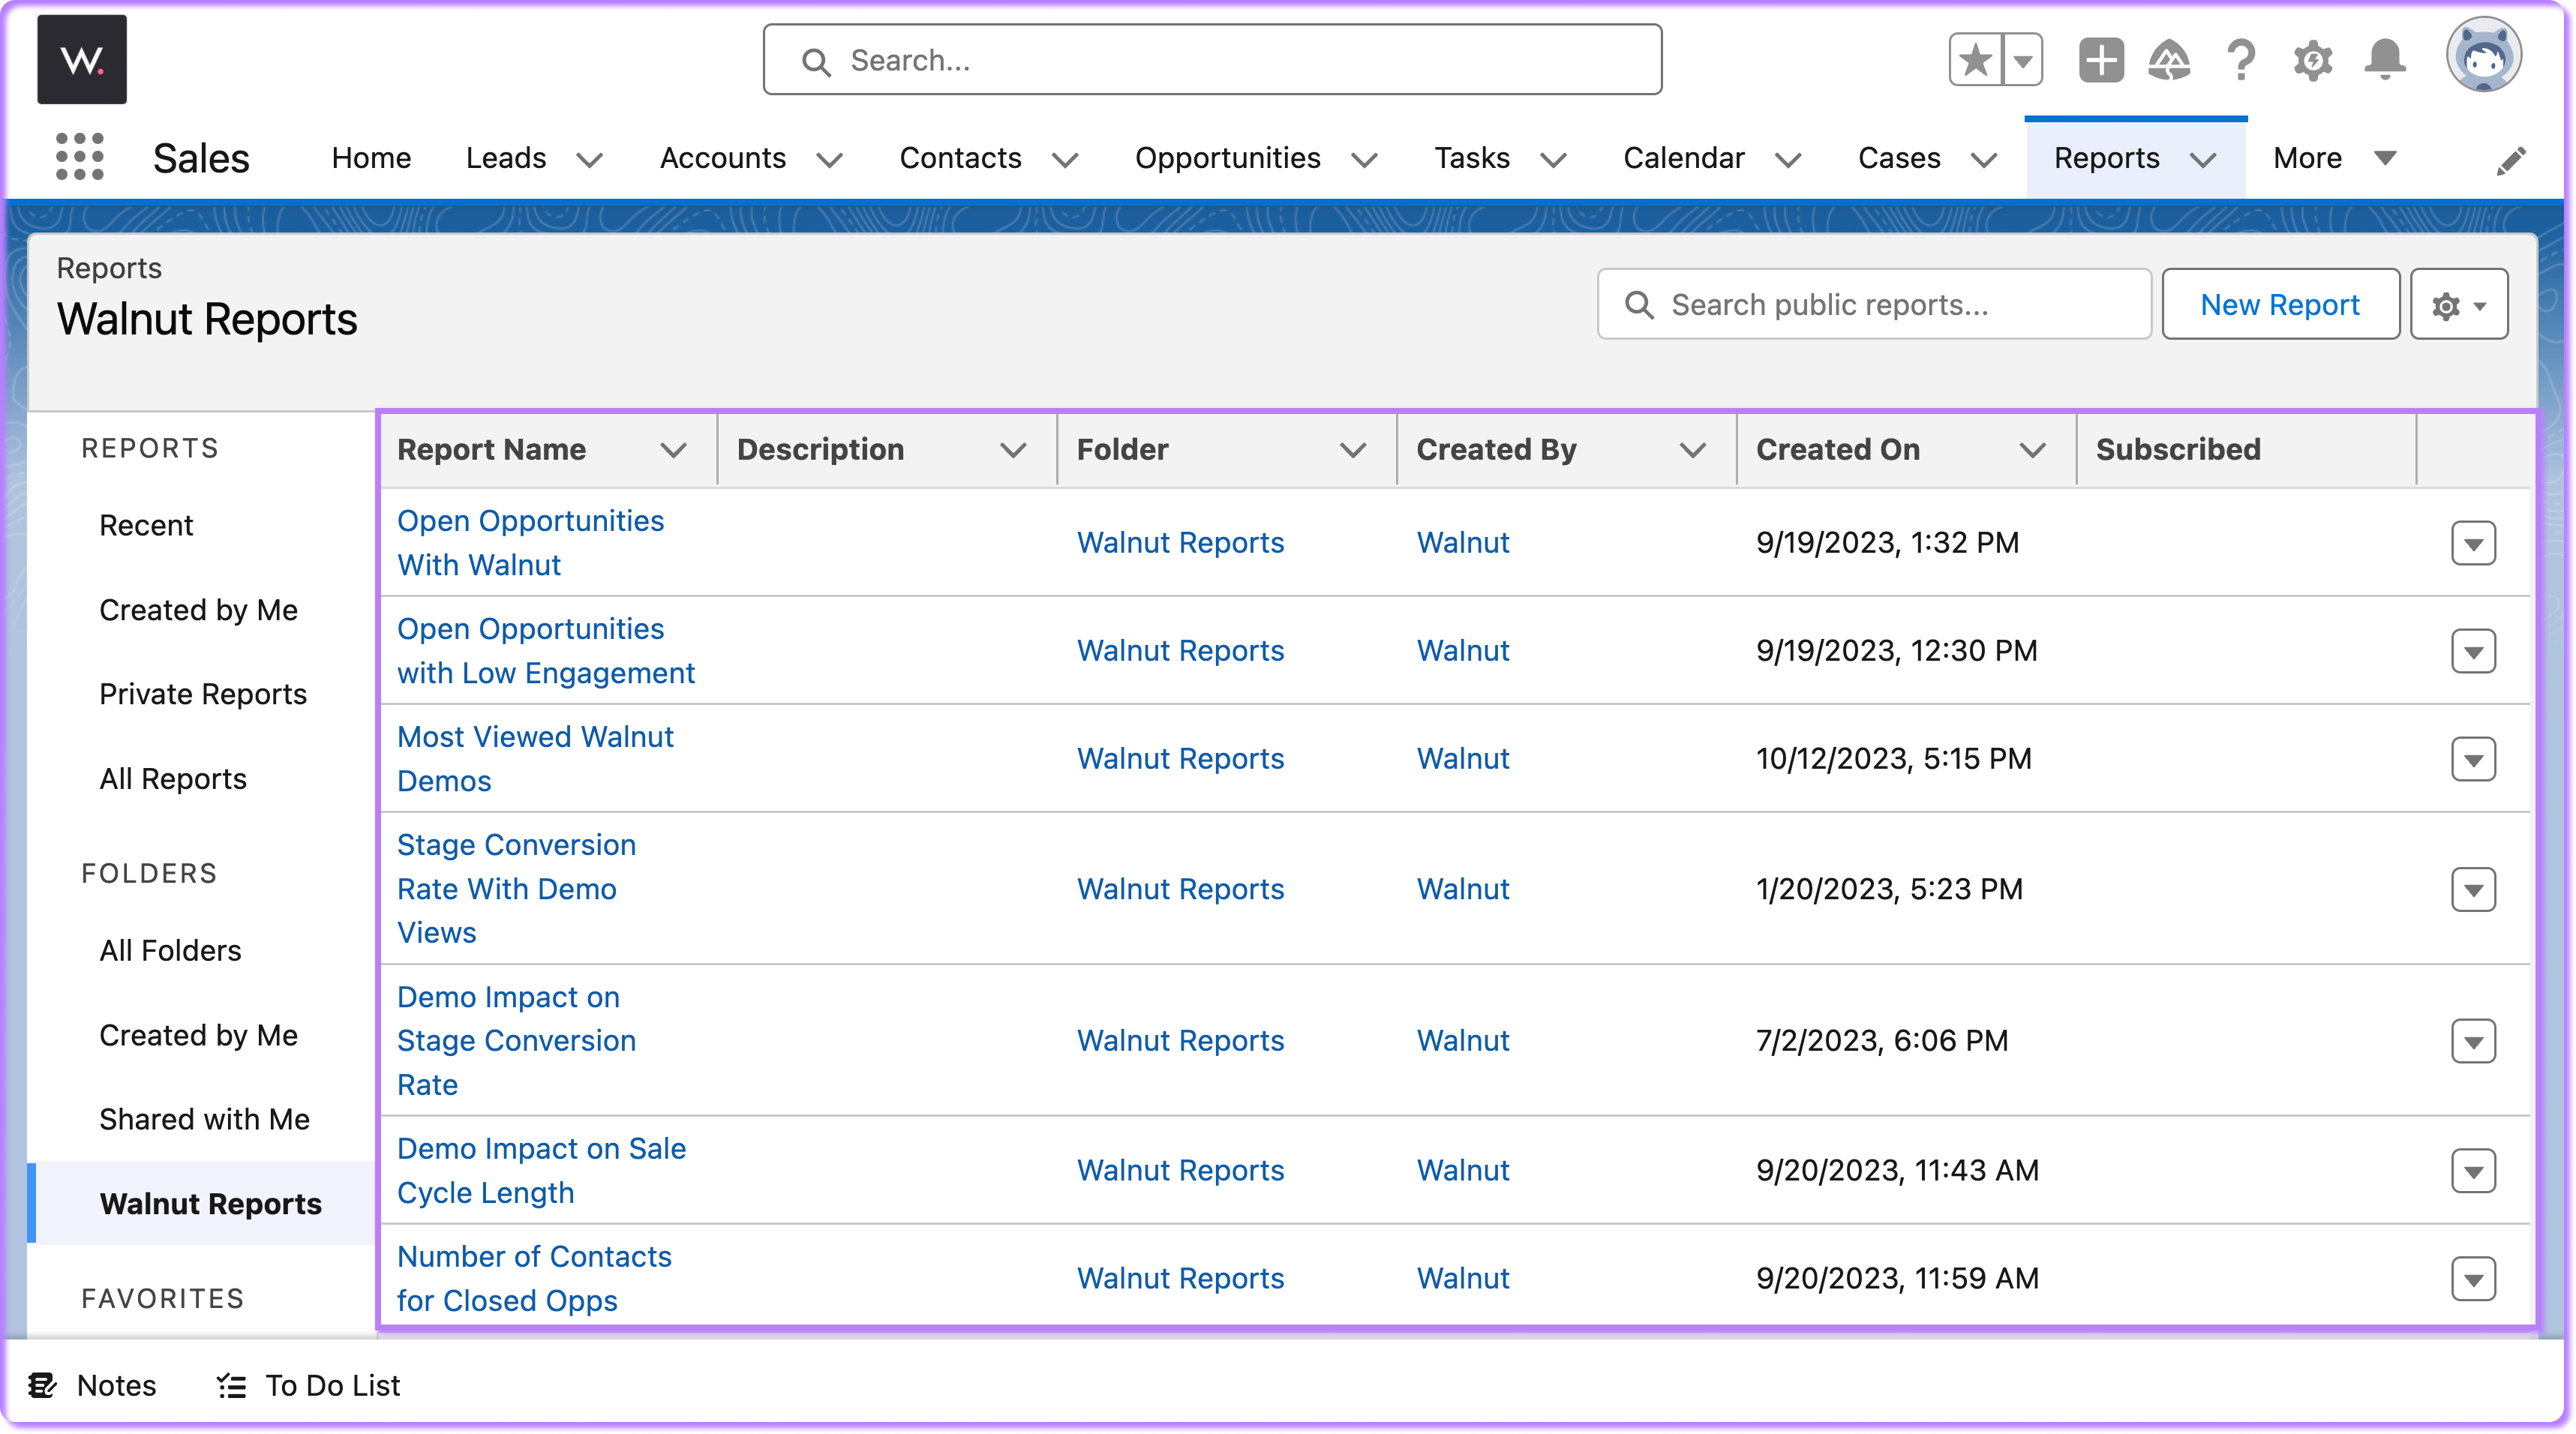Screen dimensions: 2576x1434
Task: Open the Accounts tab
Action: click(x=723, y=158)
